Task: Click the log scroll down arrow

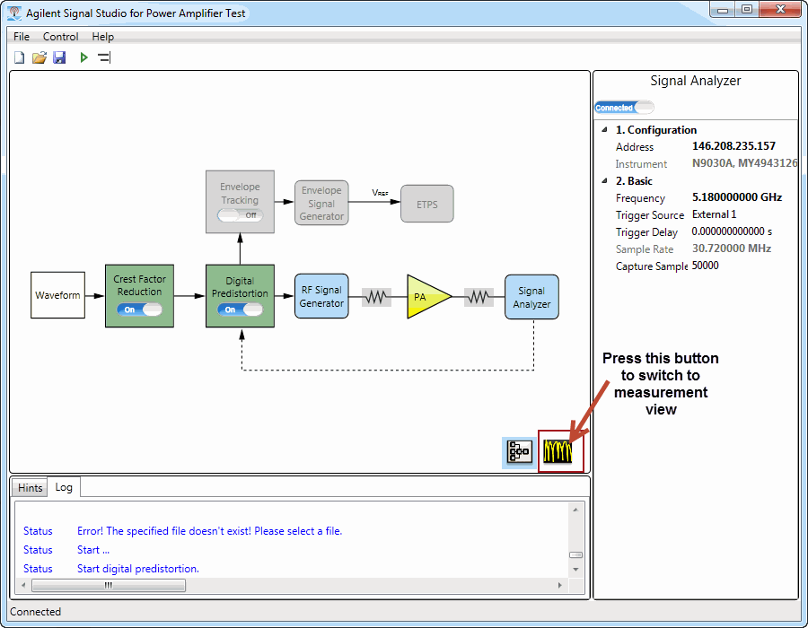Action: click(575, 570)
